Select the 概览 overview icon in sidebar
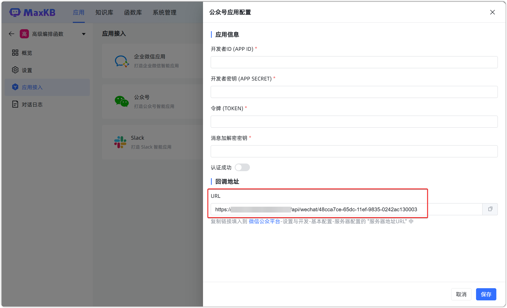 (15, 53)
